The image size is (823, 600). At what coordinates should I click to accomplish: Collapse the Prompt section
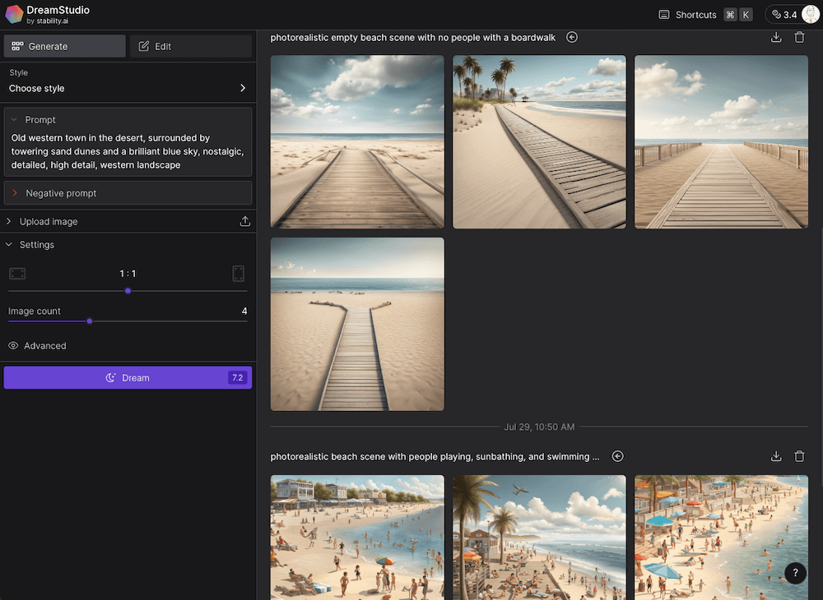point(14,119)
